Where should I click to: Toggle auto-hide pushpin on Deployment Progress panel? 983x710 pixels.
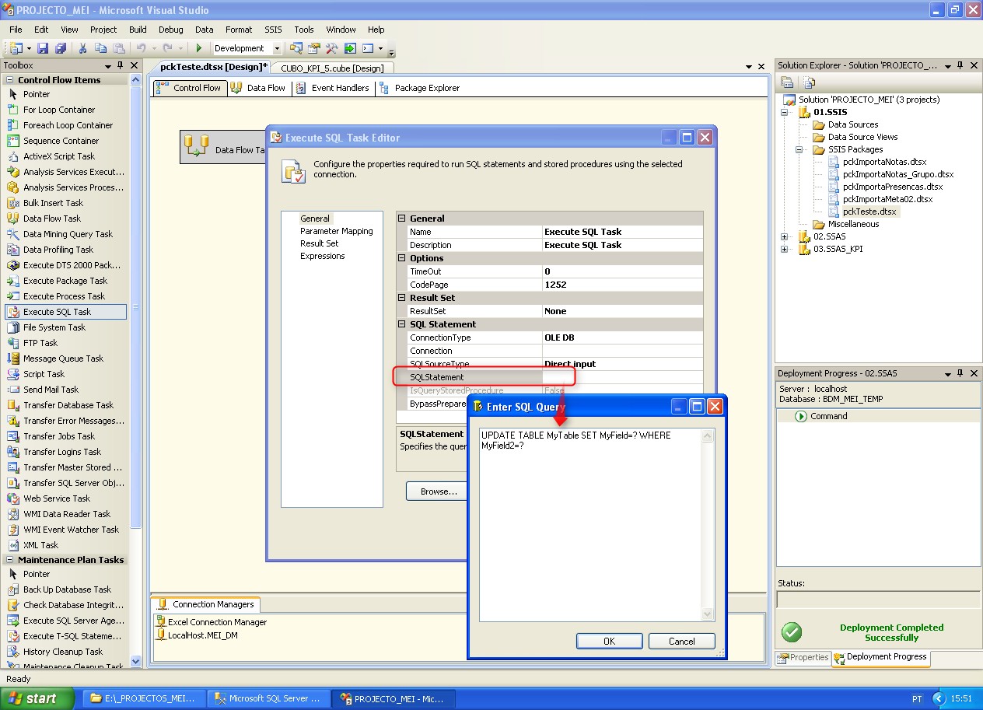coord(960,373)
